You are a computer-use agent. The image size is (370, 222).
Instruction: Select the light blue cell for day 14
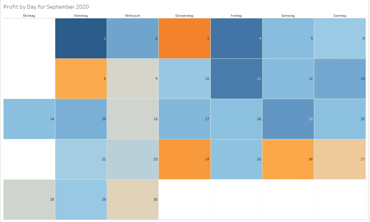coord(29,119)
